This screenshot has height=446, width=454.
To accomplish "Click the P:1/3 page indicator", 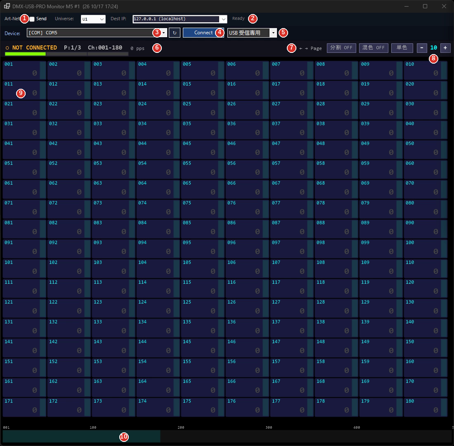I will tap(72, 47).
